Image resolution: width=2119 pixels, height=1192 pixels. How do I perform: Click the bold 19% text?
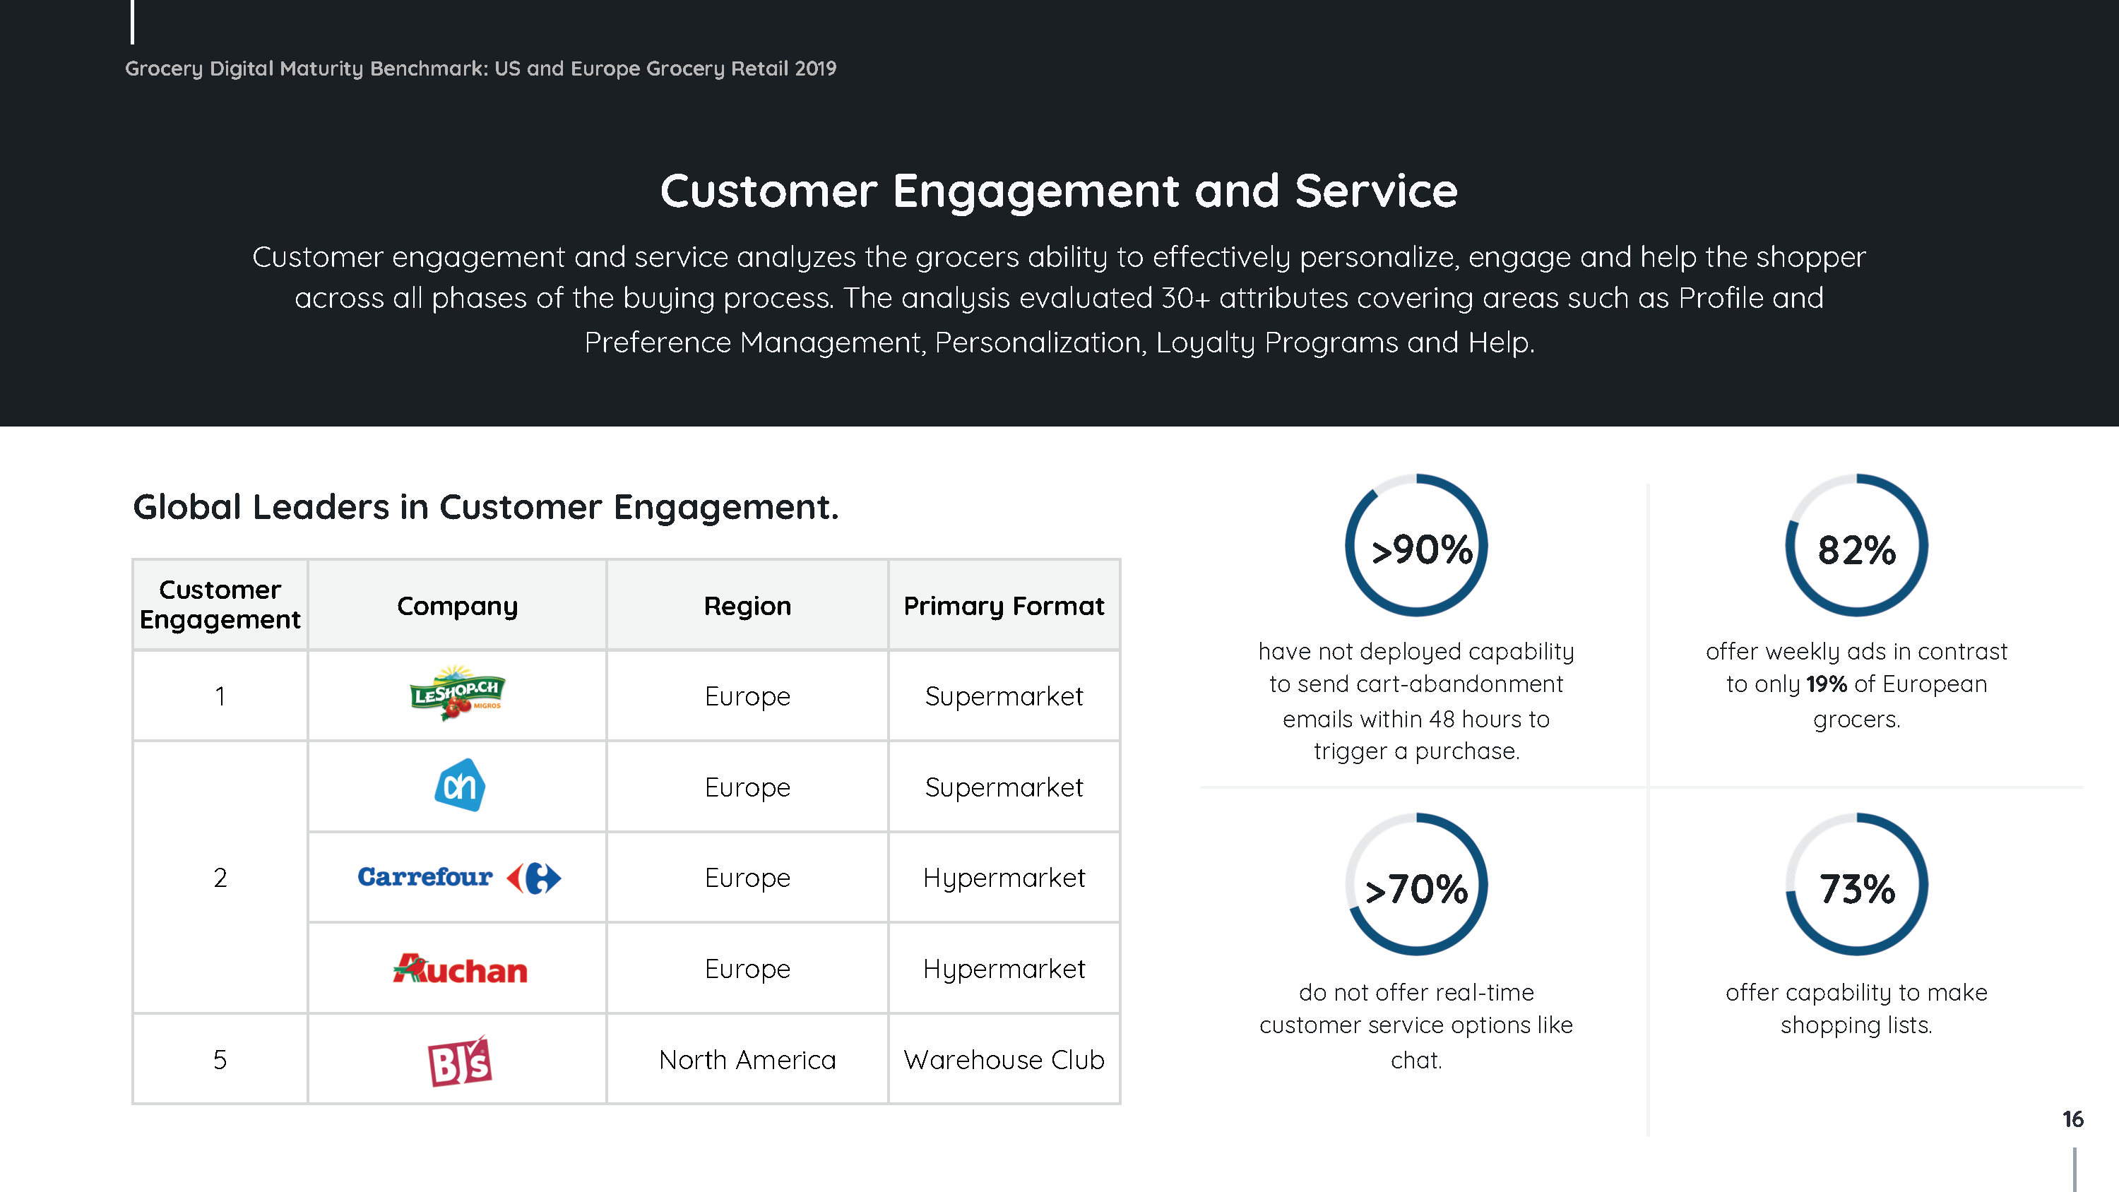coord(1826,684)
